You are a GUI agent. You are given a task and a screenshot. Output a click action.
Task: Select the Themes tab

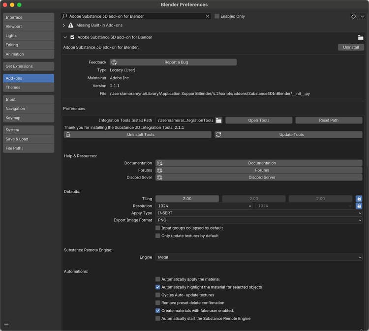tap(29, 87)
